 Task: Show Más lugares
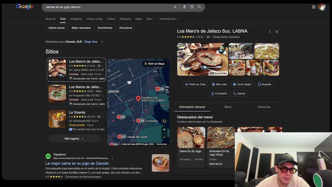point(74,139)
